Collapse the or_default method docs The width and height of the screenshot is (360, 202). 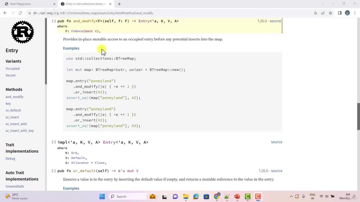(x=54, y=171)
